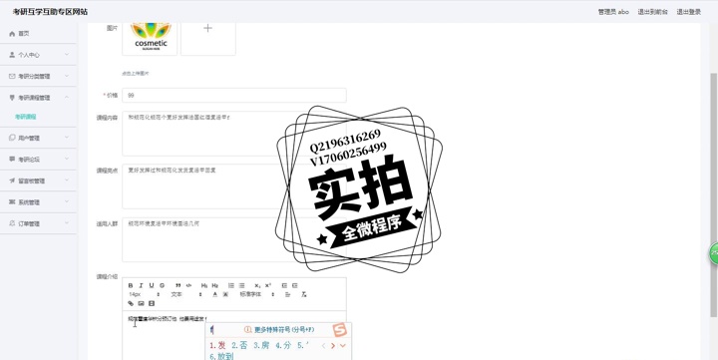Viewport: 718px width, 360px height.
Task: Insert a blockquote with the quote icon
Action: pos(179,285)
